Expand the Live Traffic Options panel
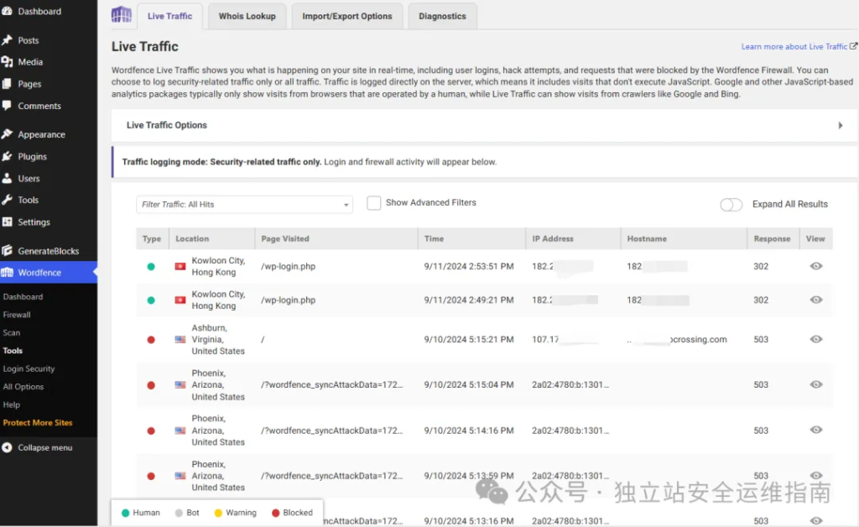The image size is (859, 527). [484, 125]
